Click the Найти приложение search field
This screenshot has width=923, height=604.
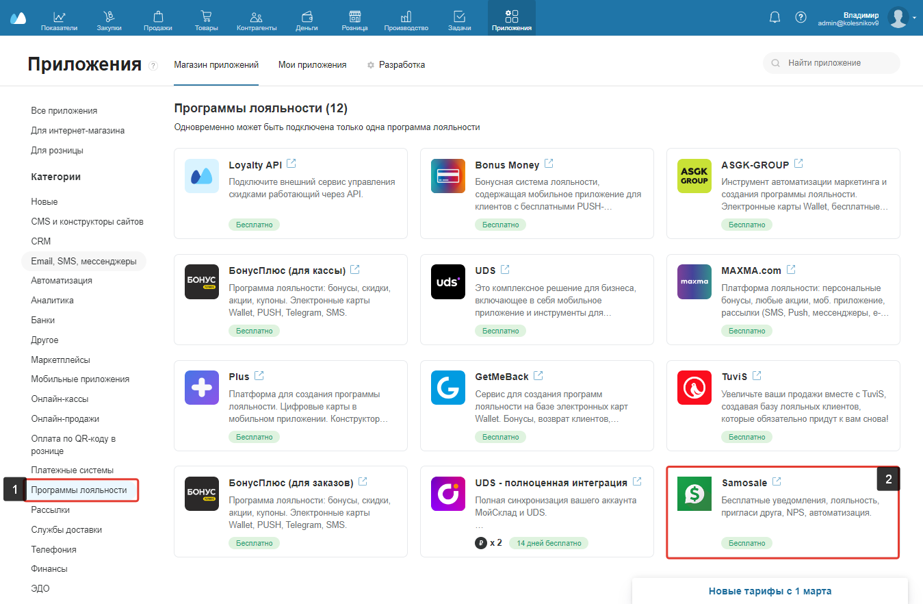831,63
